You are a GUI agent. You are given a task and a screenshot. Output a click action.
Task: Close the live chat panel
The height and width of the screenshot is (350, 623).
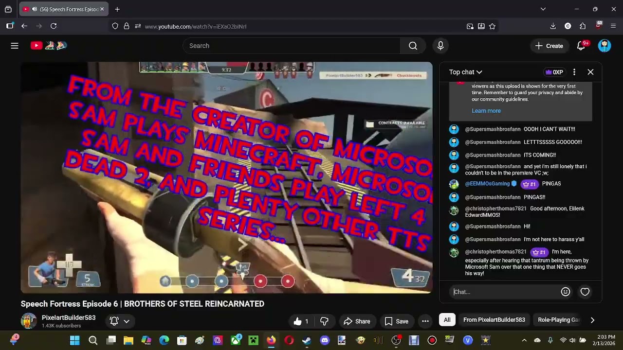tap(590, 72)
